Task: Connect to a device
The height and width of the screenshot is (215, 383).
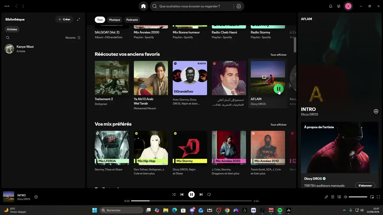Action: click(339, 197)
